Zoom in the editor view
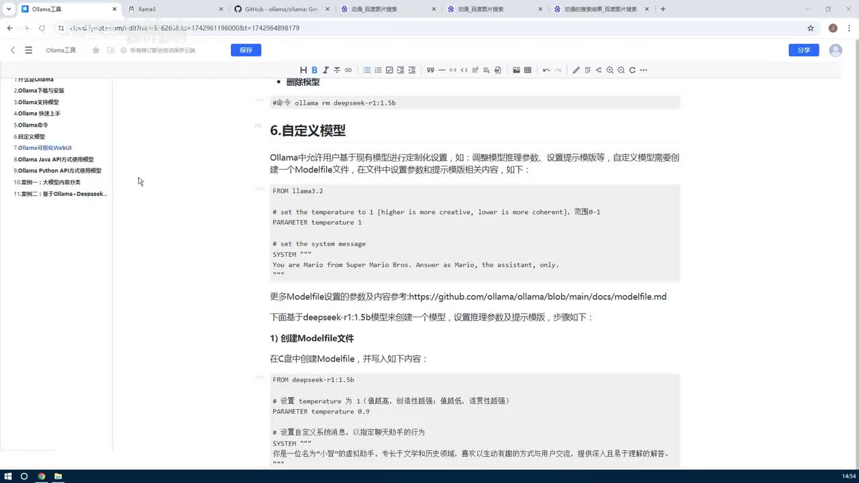The height and width of the screenshot is (483, 859). [x=610, y=70]
